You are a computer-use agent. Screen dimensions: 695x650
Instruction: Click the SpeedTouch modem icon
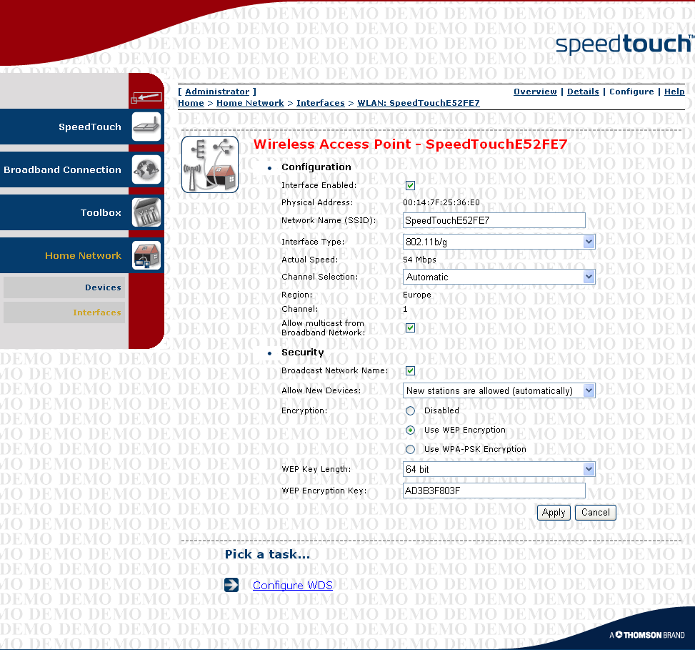click(x=146, y=127)
